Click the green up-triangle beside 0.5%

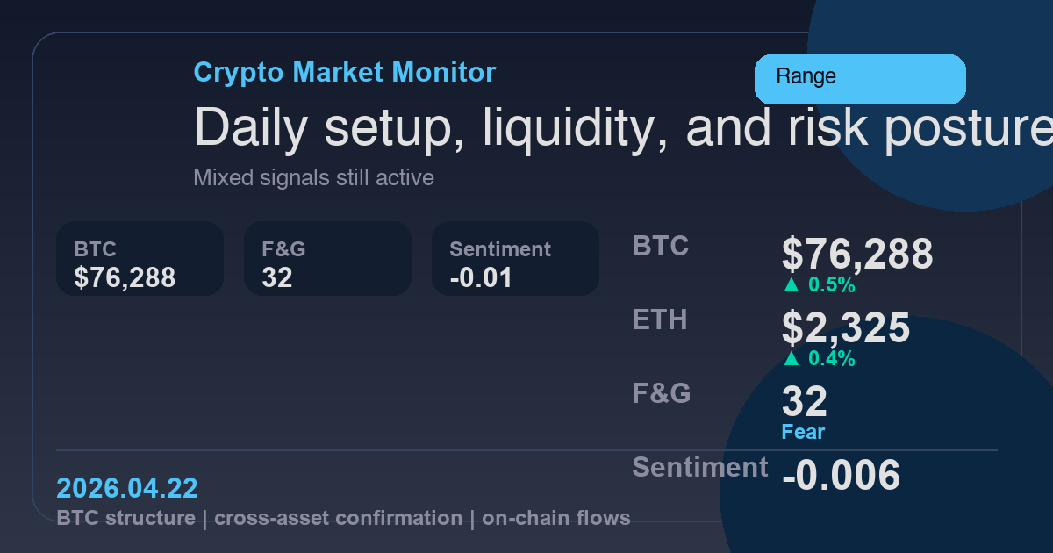tap(791, 285)
